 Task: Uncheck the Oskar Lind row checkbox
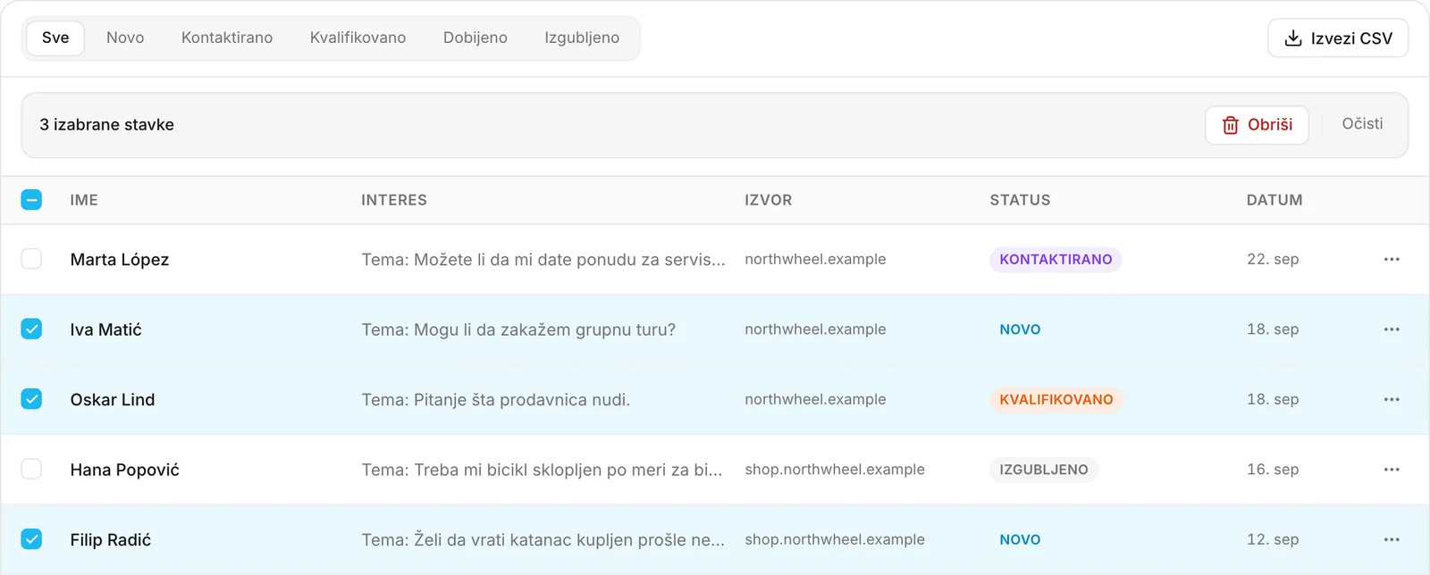click(31, 399)
